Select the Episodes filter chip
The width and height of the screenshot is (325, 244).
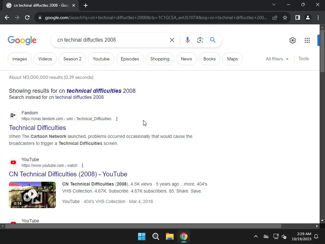coord(130,59)
